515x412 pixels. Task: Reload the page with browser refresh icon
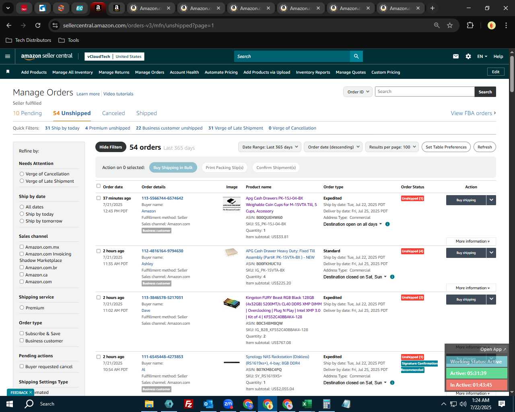pyautogui.click(x=38, y=25)
